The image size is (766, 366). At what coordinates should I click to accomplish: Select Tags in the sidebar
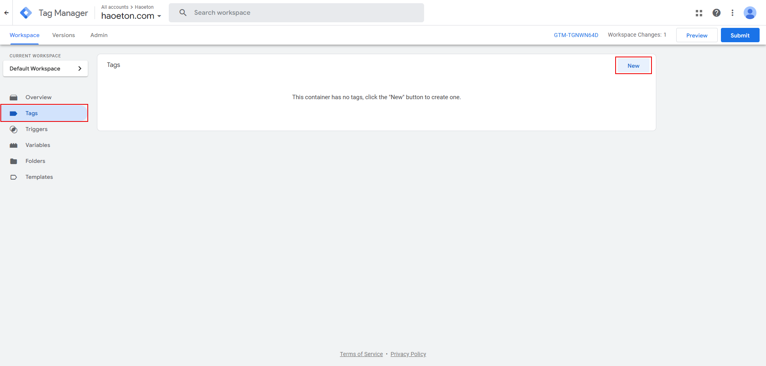(x=44, y=113)
